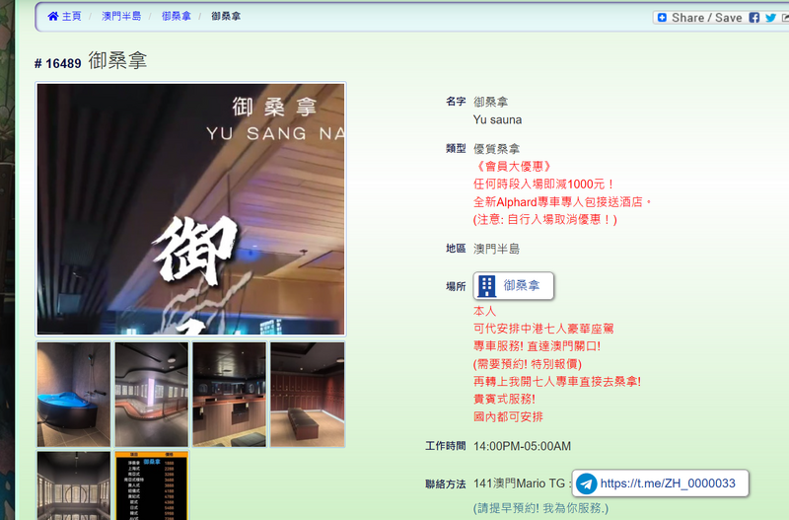Screen dimensions: 789x520
Task: Open the main 御桑拿 sauna photo
Action: (190, 209)
